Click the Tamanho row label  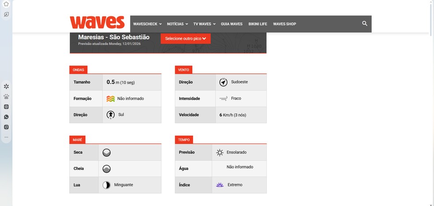82,82
